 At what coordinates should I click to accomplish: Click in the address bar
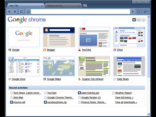80,11
